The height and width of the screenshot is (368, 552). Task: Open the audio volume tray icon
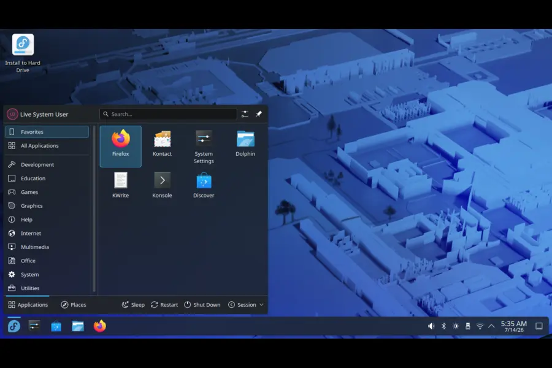pyautogui.click(x=431, y=326)
